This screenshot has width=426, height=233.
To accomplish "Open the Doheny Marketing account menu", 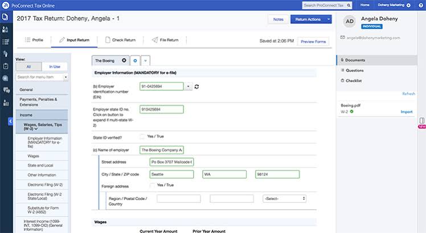I will 391,5.
